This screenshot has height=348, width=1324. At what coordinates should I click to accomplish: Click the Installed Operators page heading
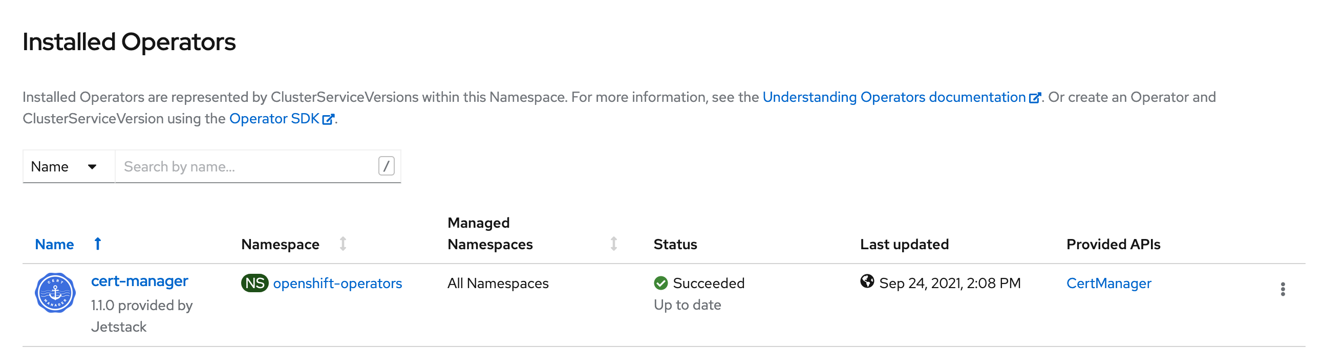(129, 41)
